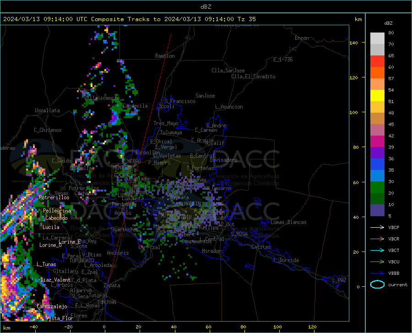The width and height of the screenshot is (412, 333).
Task: Click the C_Chilenos map label
Action: (48, 130)
